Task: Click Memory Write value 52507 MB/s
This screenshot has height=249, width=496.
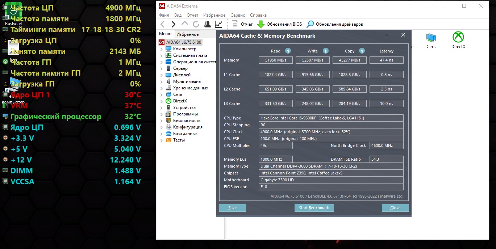Action: tap(313, 60)
